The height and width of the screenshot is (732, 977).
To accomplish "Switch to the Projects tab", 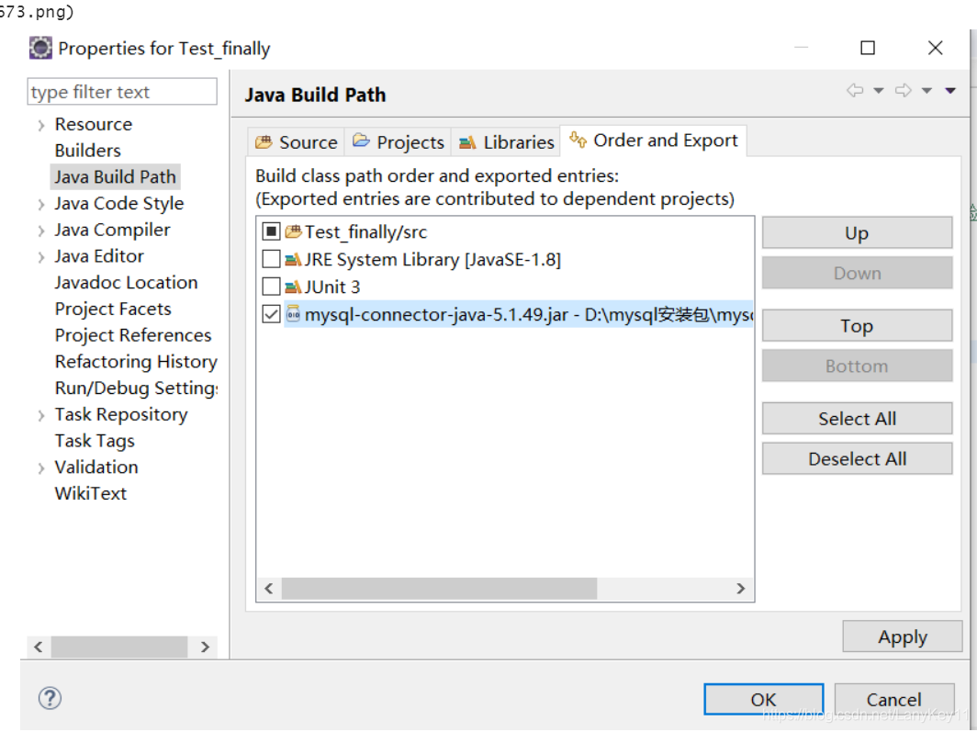I will pos(398,142).
